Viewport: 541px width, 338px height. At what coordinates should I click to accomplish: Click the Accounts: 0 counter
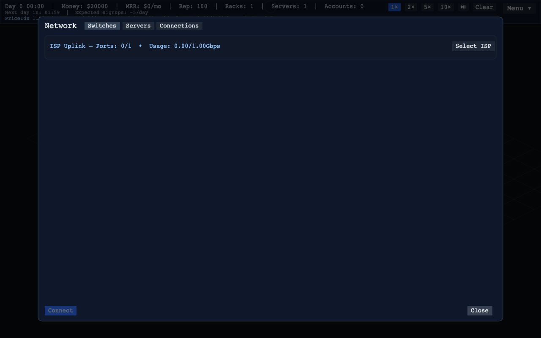coord(344,6)
